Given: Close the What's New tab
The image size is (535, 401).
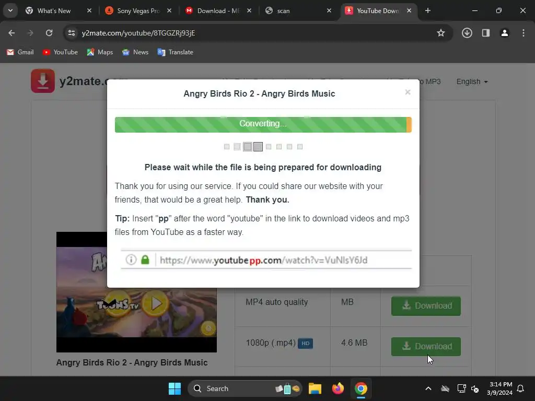Looking at the screenshot, I should (89, 11).
